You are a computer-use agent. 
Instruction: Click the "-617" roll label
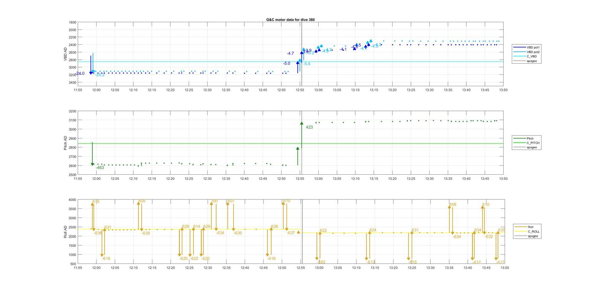click(500, 263)
